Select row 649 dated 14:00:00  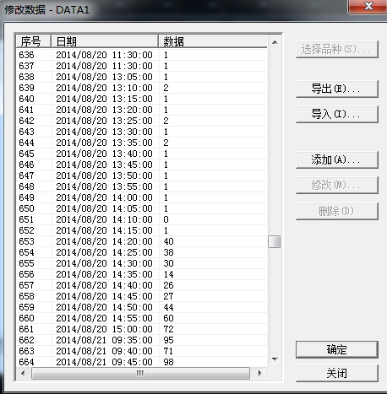142,197
